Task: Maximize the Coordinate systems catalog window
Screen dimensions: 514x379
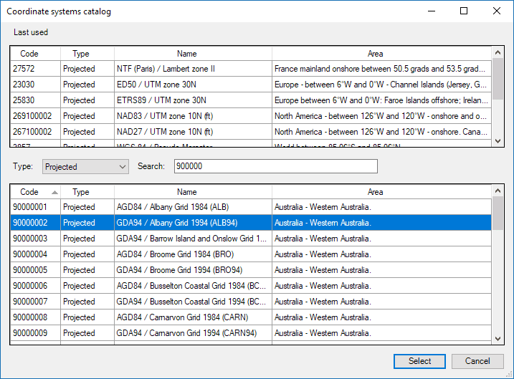Action: [464, 11]
